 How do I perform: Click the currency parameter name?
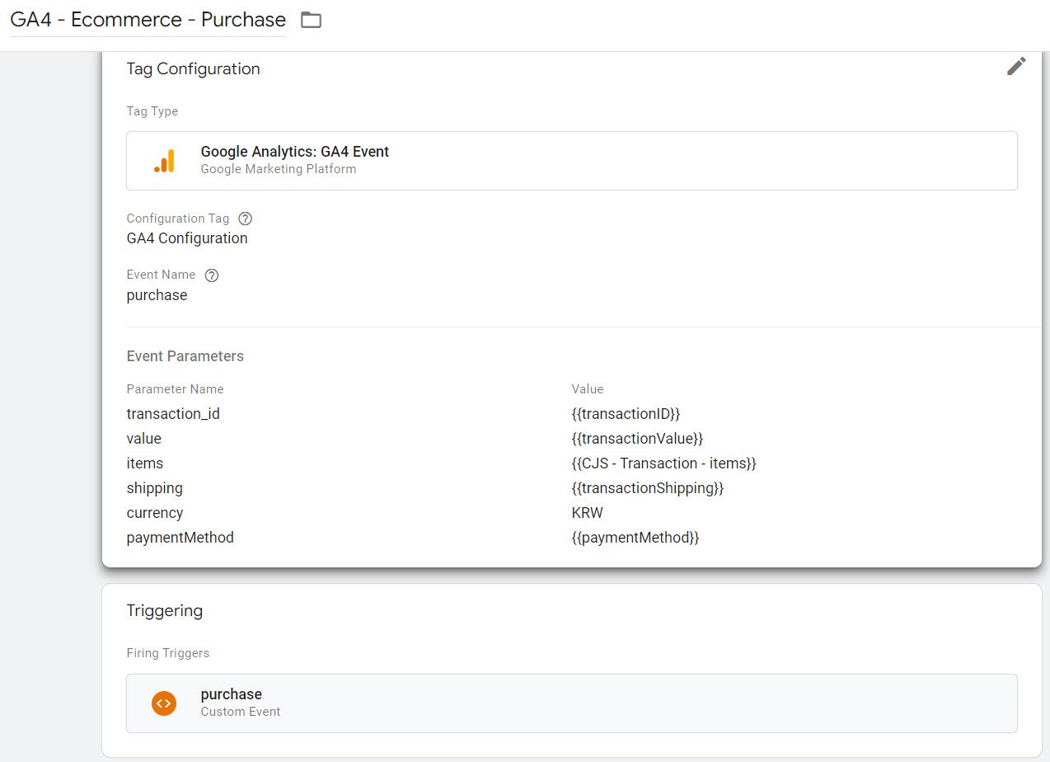154,513
